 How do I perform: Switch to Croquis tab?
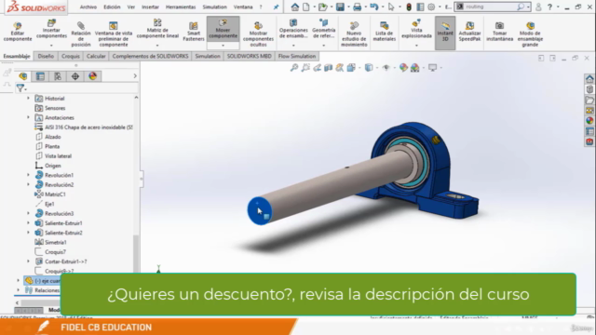pyautogui.click(x=71, y=56)
